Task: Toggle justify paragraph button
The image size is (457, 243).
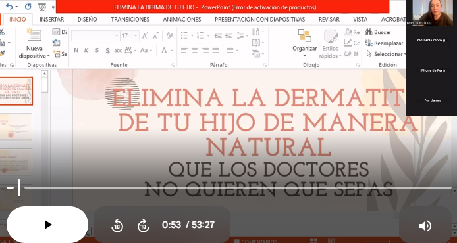Action: click(x=216, y=51)
